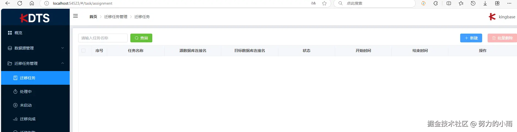Open the 概览 overview menu item
517x132 pixels.
(35, 33)
